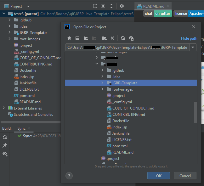Click Show Hidden Files and Directories icon
Image resolution: width=204 pixels, height=186 pixels.
(131, 38)
